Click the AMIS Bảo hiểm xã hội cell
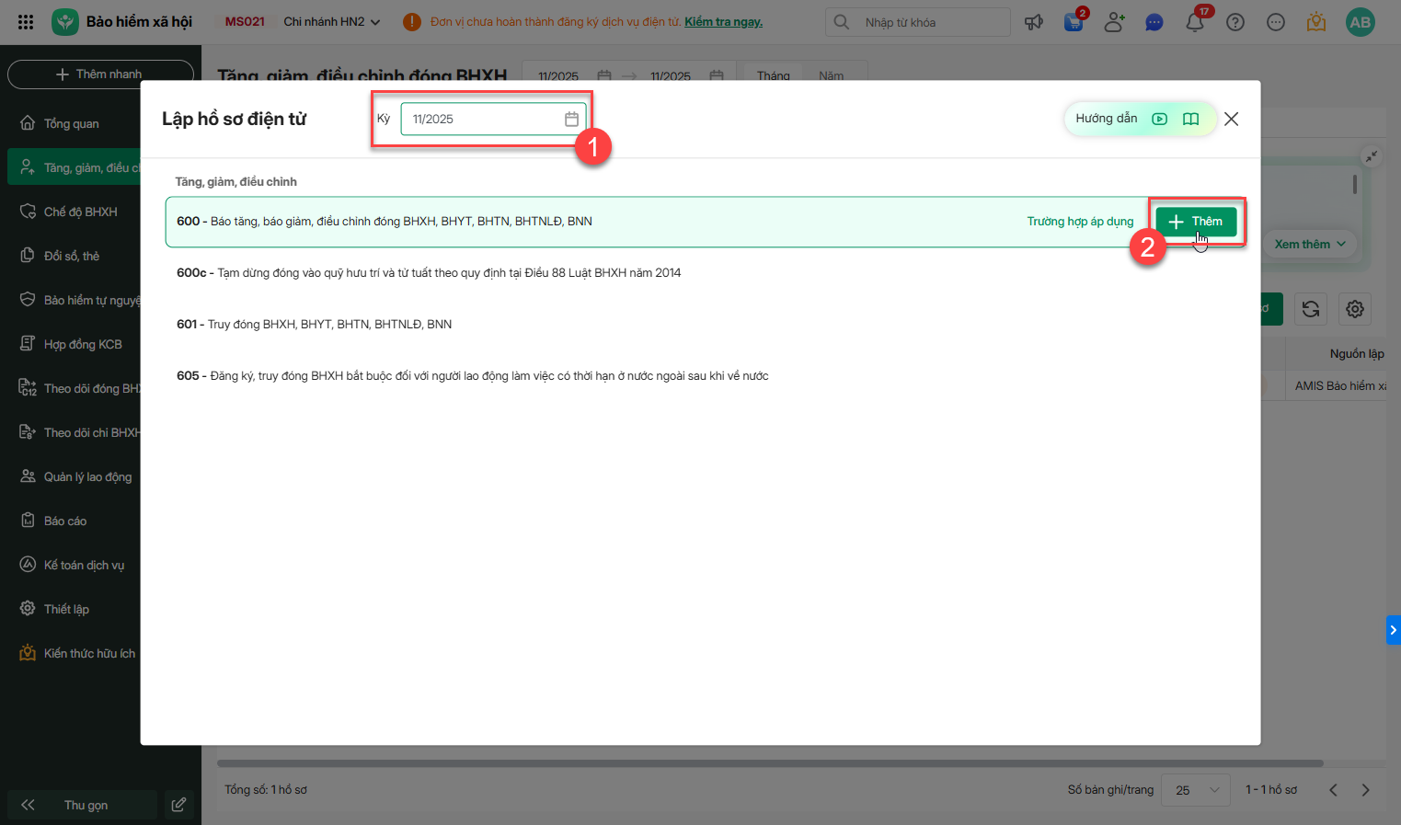Image resolution: width=1401 pixels, height=825 pixels. pyautogui.click(x=1340, y=386)
